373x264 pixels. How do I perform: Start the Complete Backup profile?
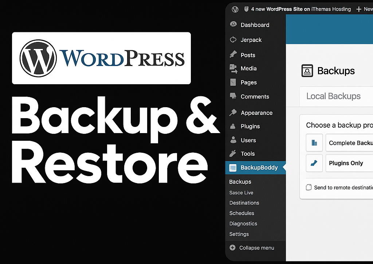pos(349,143)
